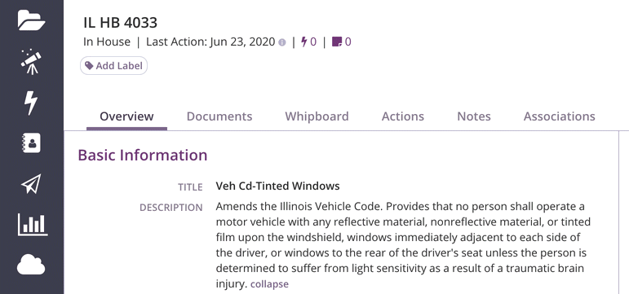Screen dimensions: 629x294
Task: Open the Associations tab
Action: tap(559, 116)
